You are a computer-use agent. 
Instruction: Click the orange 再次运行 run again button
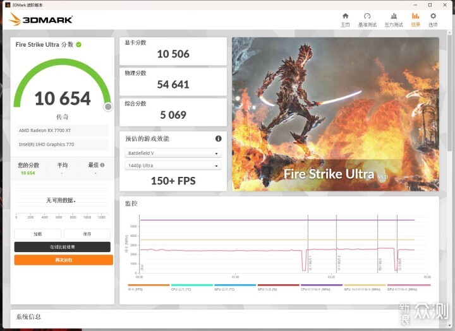(x=64, y=260)
